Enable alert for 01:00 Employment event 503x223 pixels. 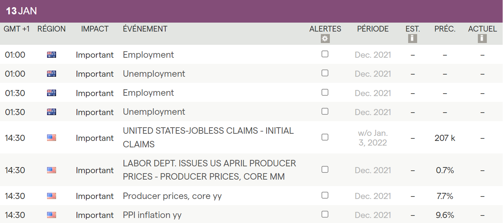point(325,54)
